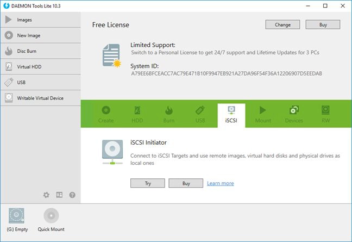Click the Images play-triangle icon
352x242 pixels.
click(9, 20)
